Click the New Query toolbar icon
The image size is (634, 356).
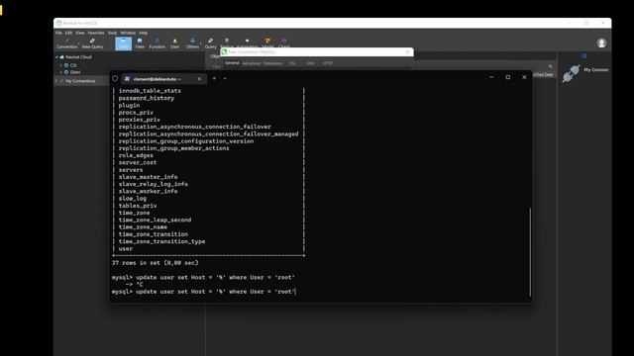(92, 44)
